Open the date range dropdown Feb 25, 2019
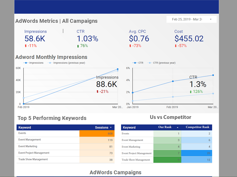The width and height of the screenshot is (237, 177). pos(191,19)
